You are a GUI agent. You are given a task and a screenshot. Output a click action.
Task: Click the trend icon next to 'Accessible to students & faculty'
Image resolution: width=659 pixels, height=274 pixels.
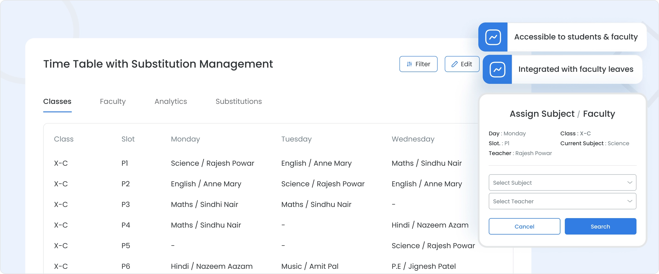tap(493, 37)
